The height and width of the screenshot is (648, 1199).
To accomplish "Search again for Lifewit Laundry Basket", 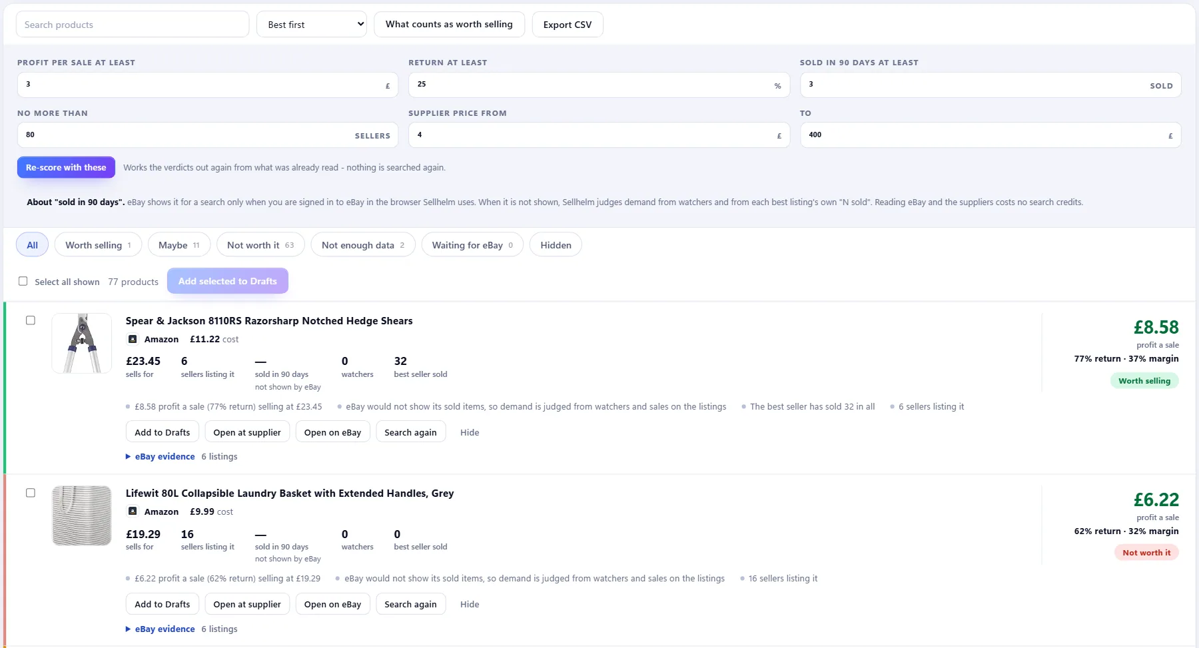I will pyautogui.click(x=410, y=604).
